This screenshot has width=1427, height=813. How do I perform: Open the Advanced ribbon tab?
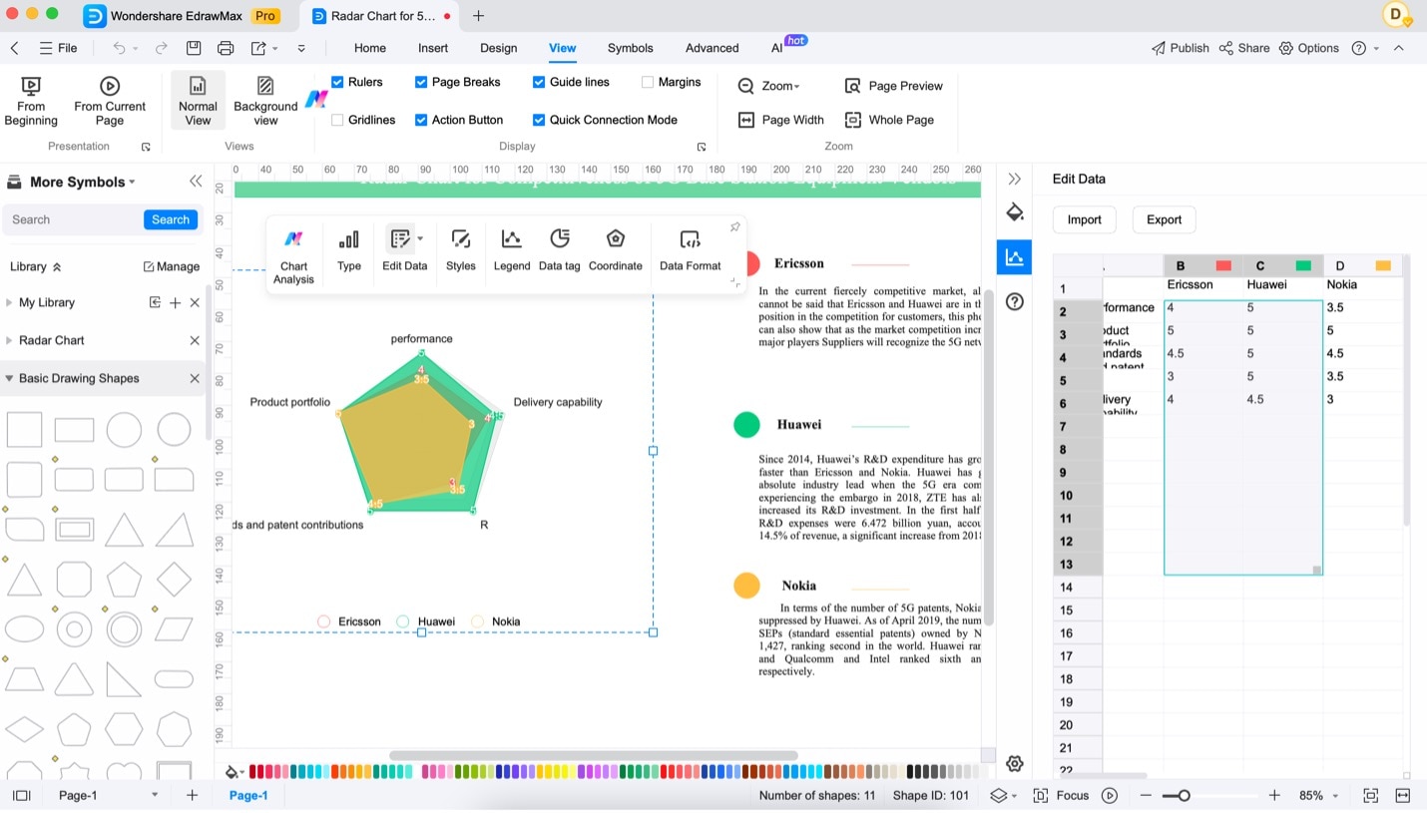click(x=713, y=48)
